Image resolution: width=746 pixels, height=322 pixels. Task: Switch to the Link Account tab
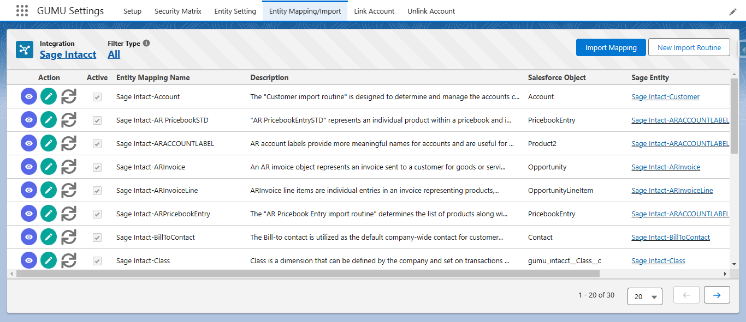374,11
